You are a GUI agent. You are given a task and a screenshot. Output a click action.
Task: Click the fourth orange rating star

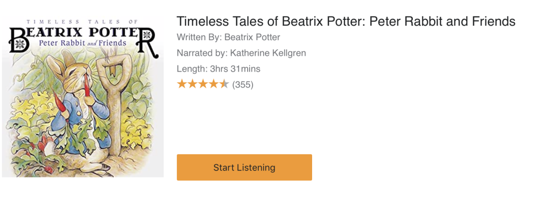(213, 84)
